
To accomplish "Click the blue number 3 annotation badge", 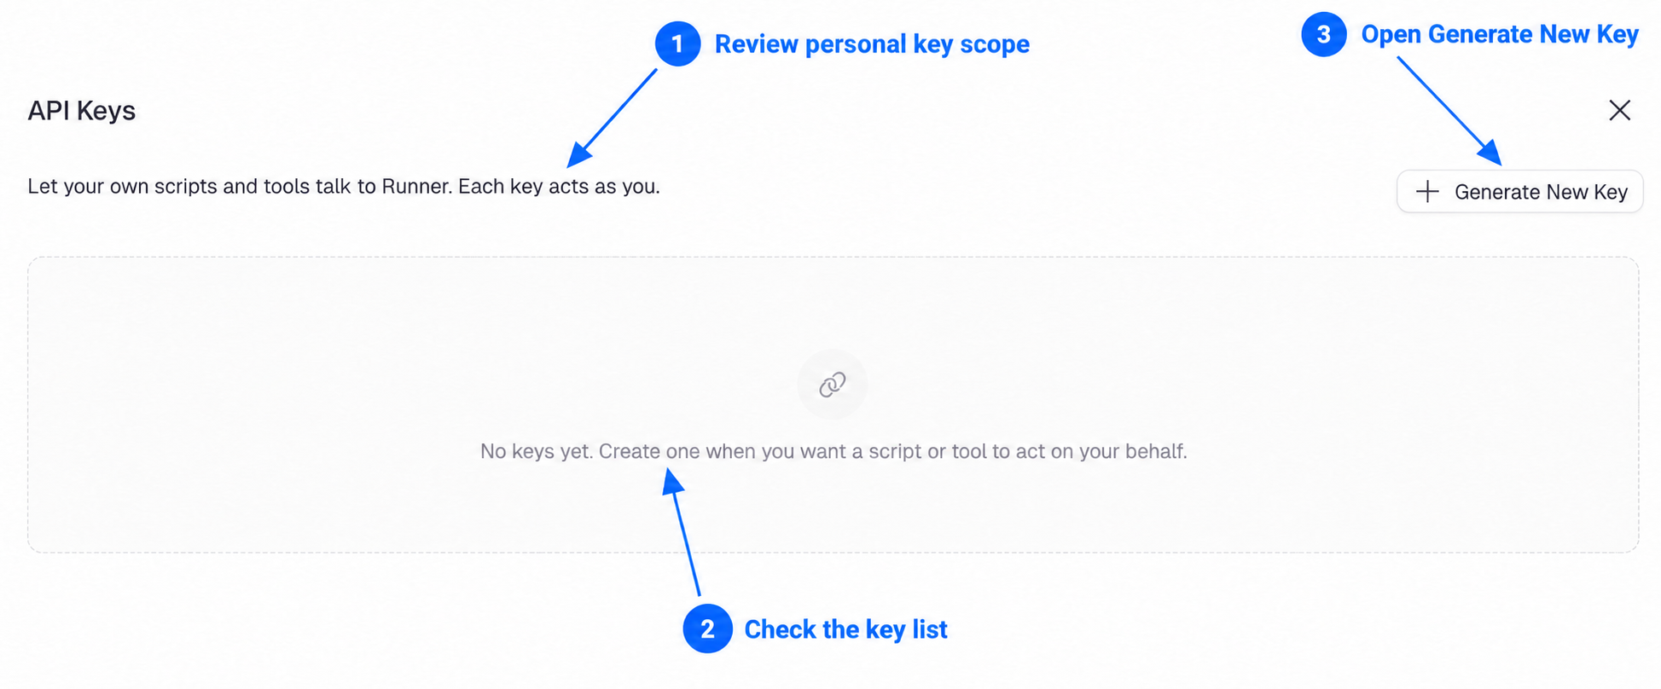I will point(1324,34).
